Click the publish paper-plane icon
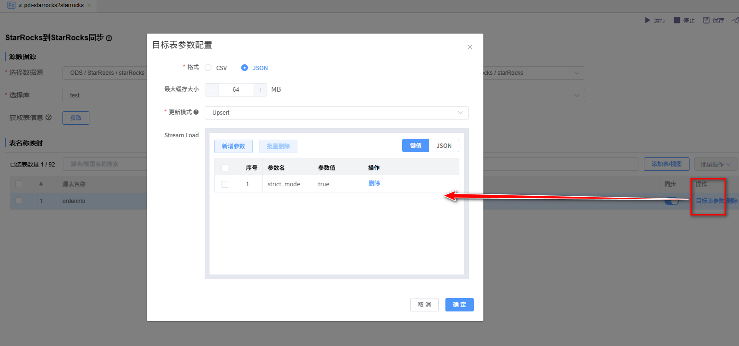The image size is (739, 346). 735,20
